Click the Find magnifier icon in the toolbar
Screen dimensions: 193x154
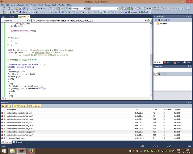coord(62,9)
